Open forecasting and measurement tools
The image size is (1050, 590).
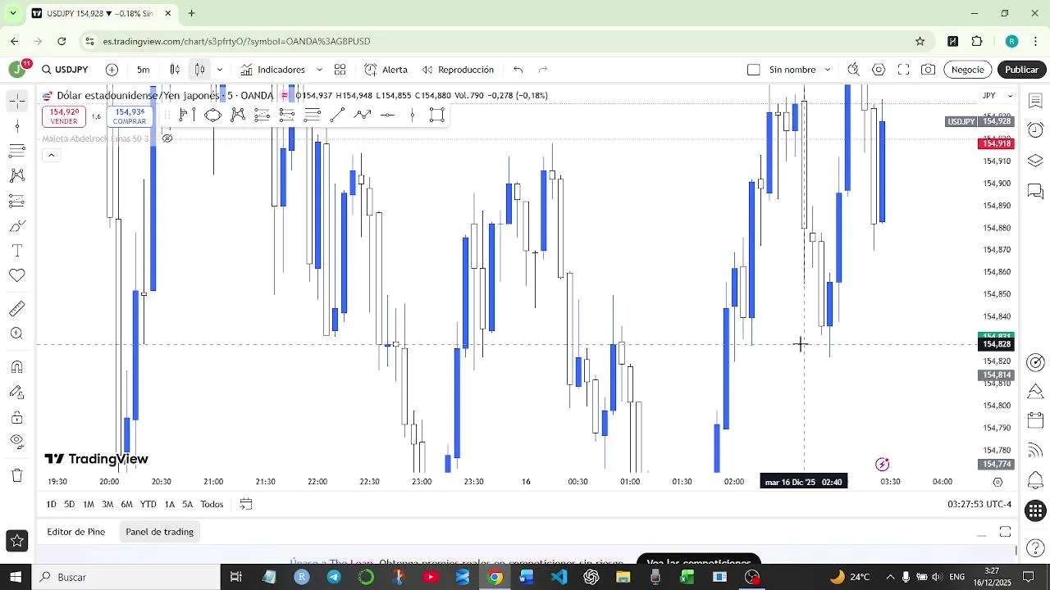click(17, 201)
